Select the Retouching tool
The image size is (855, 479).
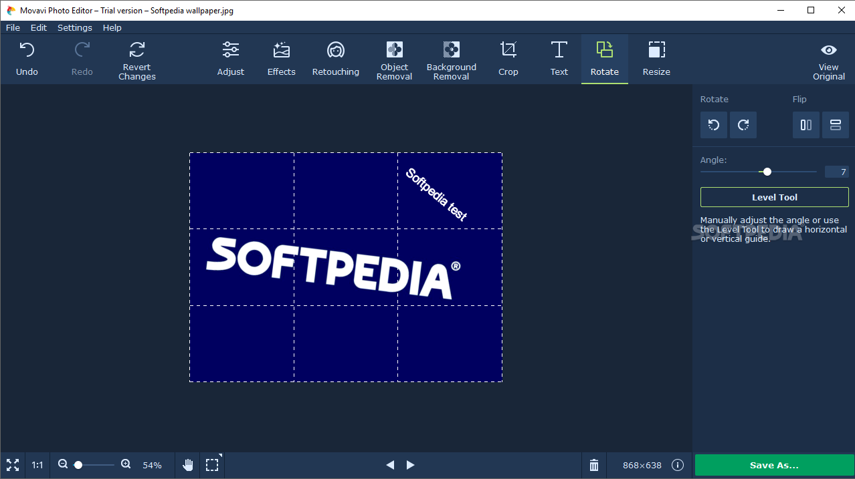pyautogui.click(x=336, y=59)
